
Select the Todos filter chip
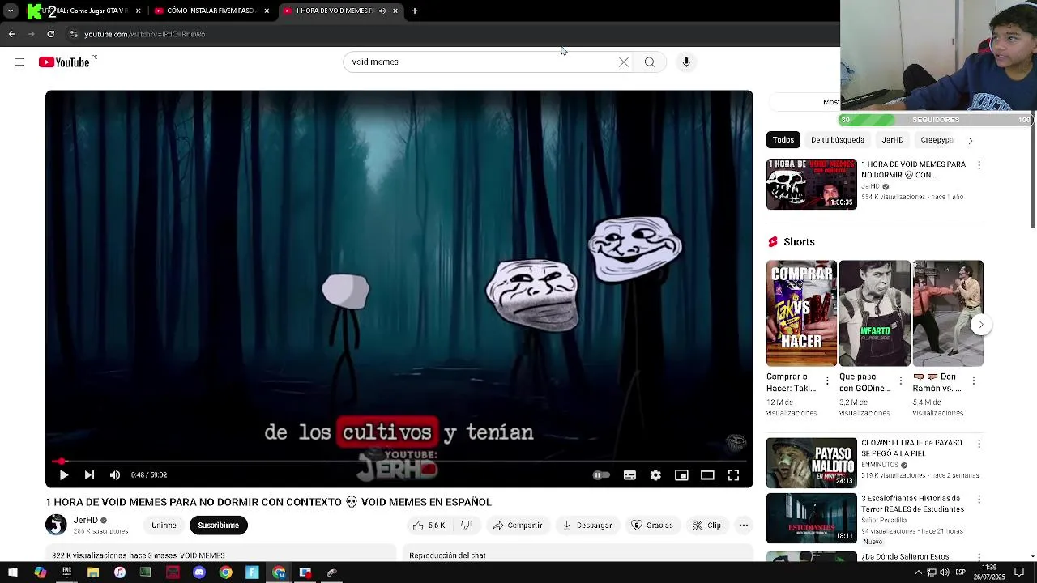point(783,140)
